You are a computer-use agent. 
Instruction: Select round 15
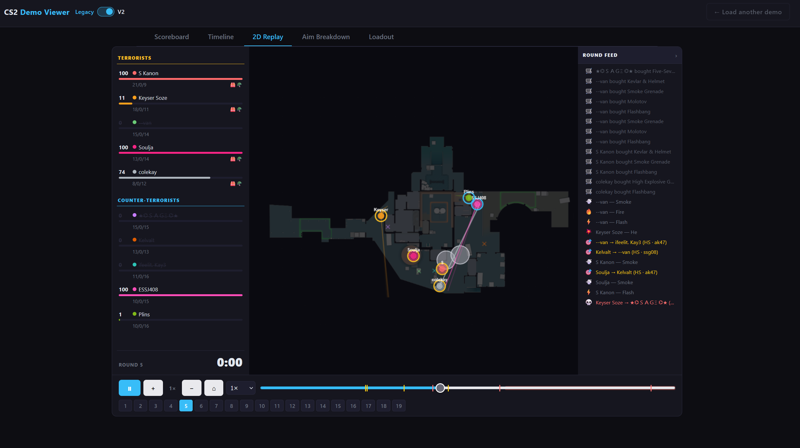coord(338,406)
